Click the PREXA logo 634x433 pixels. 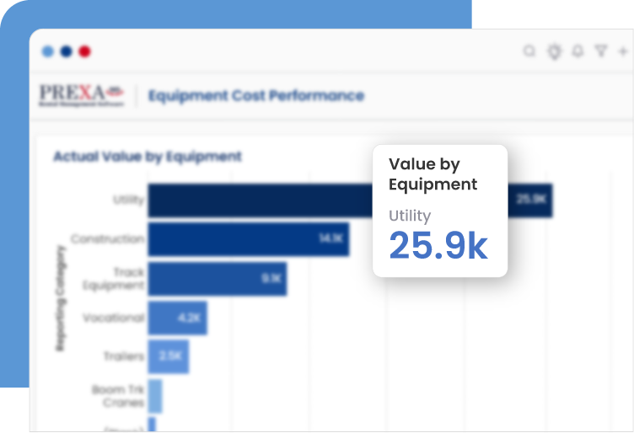click(81, 95)
